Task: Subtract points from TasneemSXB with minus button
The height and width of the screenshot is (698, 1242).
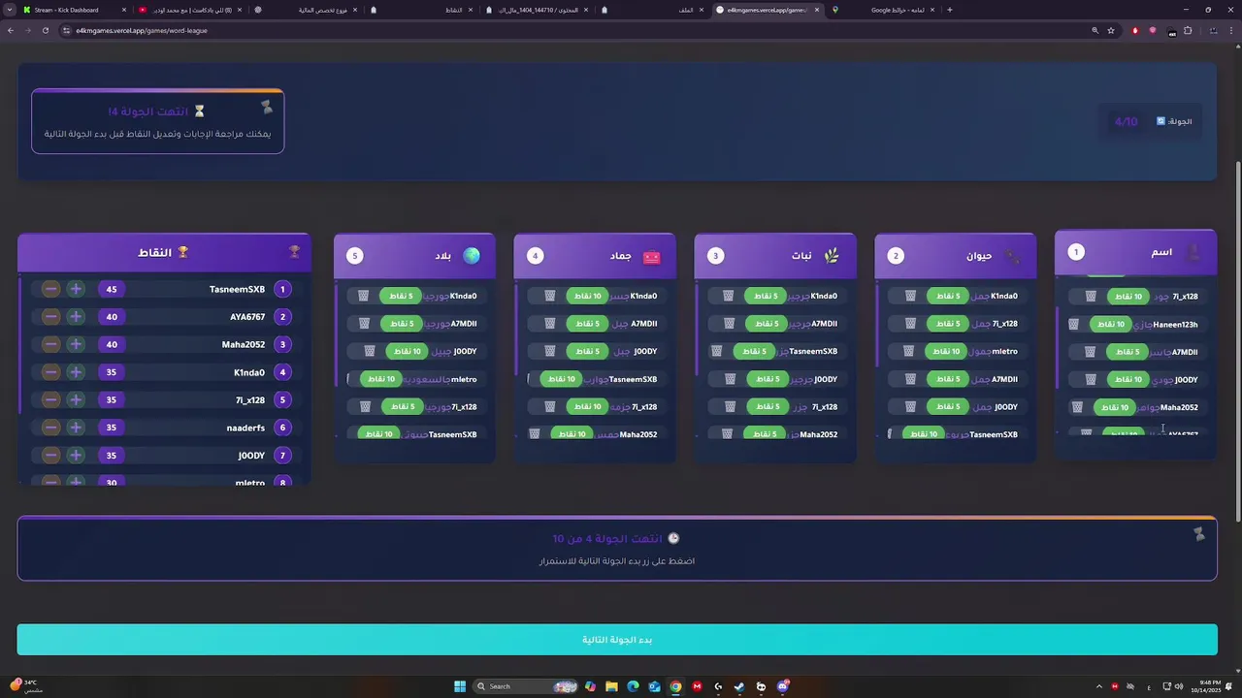Action: click(x=50, y=289)
